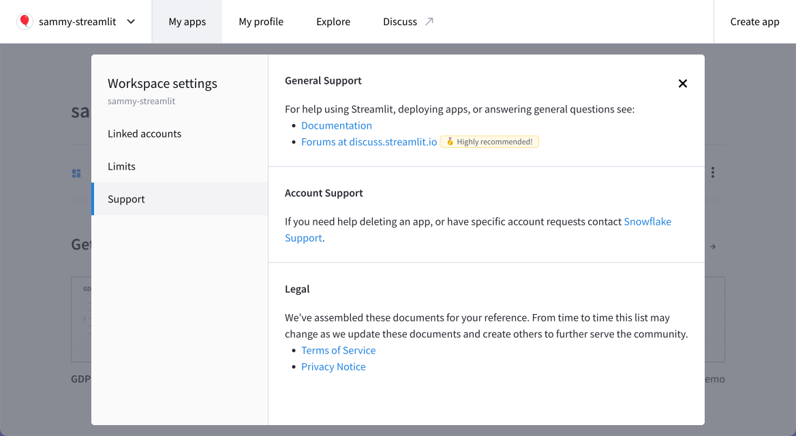Open Forums at discuss.streamlit.io

[x=369, y=142]
